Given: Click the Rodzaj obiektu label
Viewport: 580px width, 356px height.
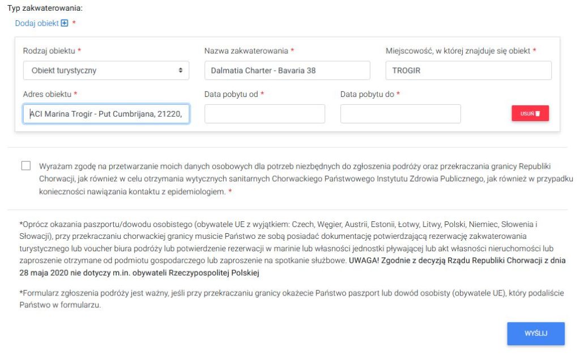Looking at the screenshot, I should tap(49, 51).
